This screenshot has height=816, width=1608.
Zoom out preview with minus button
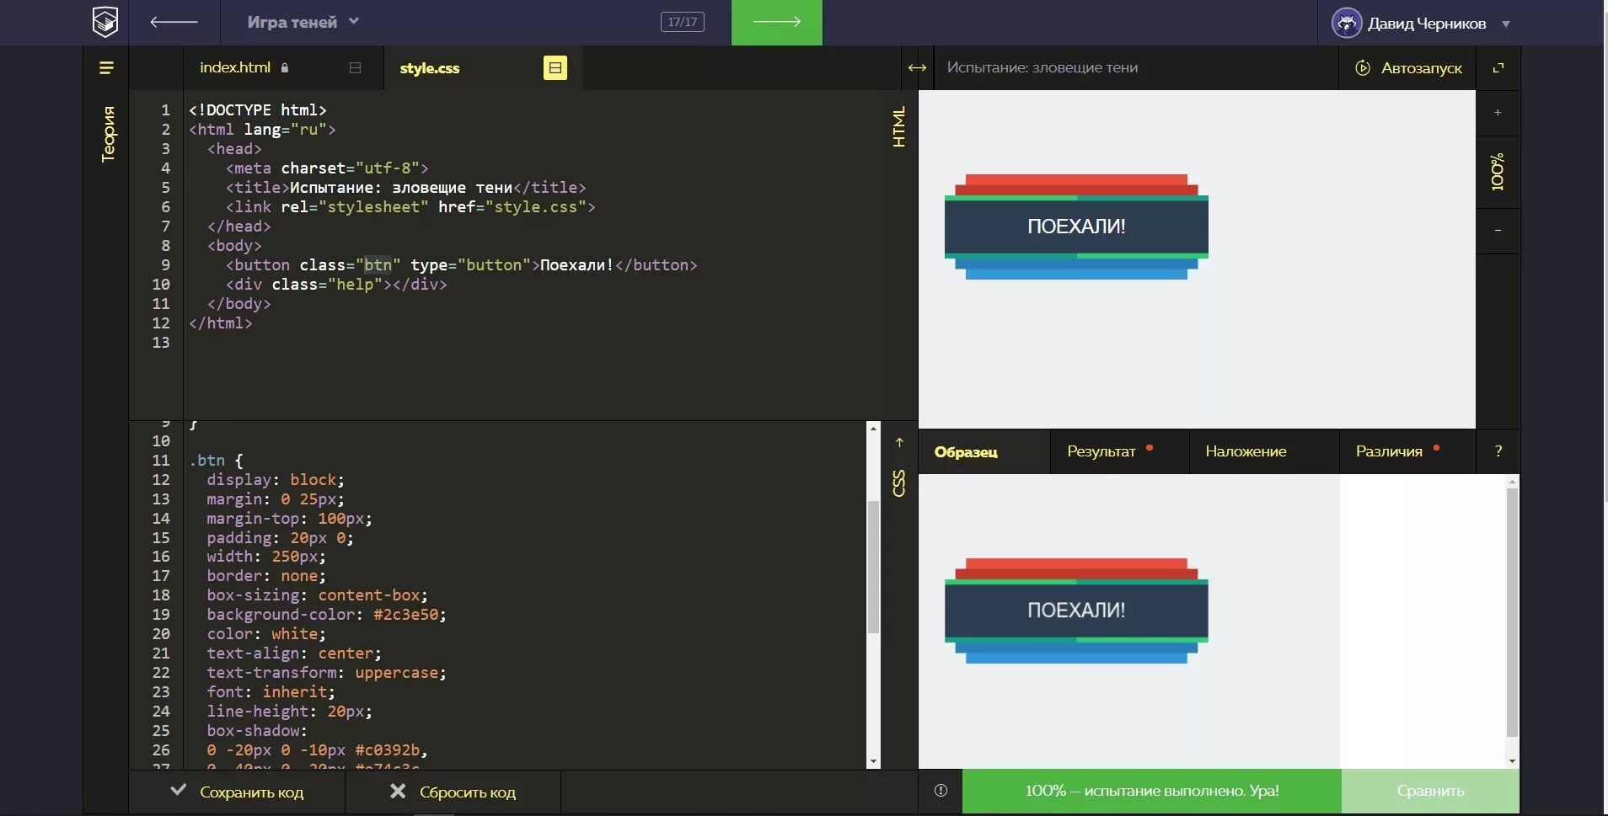[1498, 231]
